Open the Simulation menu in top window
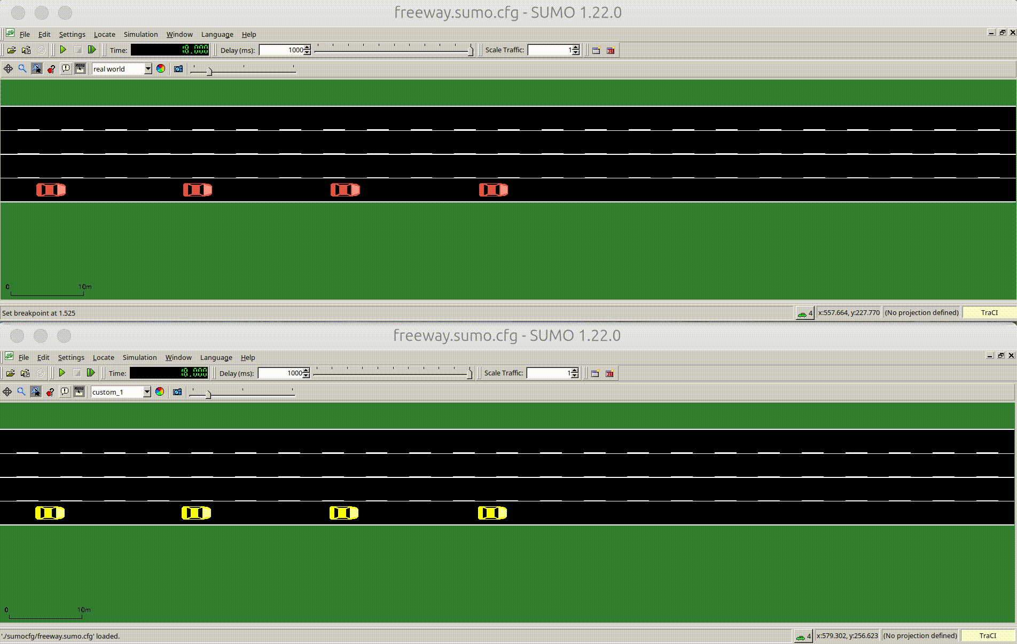 tap(140, 34)
